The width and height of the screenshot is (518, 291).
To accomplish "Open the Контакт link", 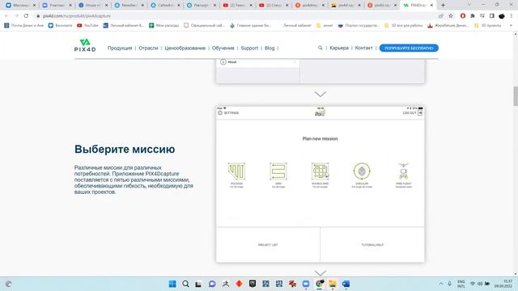I will [363, 48].
